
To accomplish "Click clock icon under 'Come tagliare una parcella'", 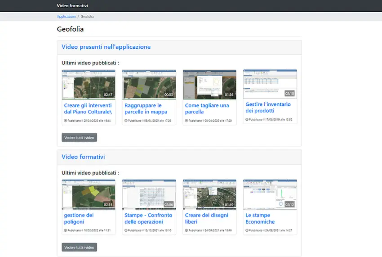I will pos(187,121).
